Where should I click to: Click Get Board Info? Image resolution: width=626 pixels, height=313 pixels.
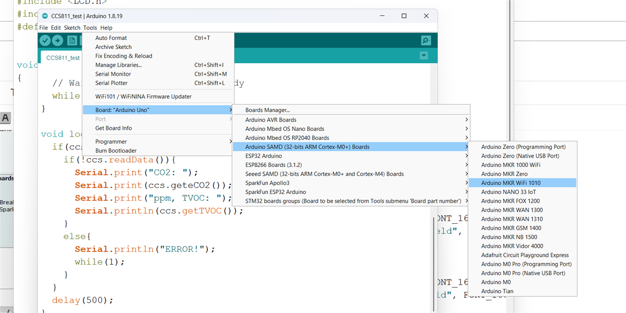click(x=158, y=128)
